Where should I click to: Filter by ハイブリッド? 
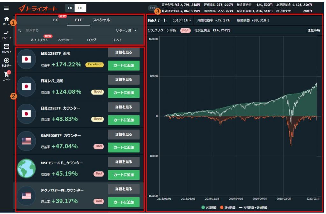pos(39,40)
